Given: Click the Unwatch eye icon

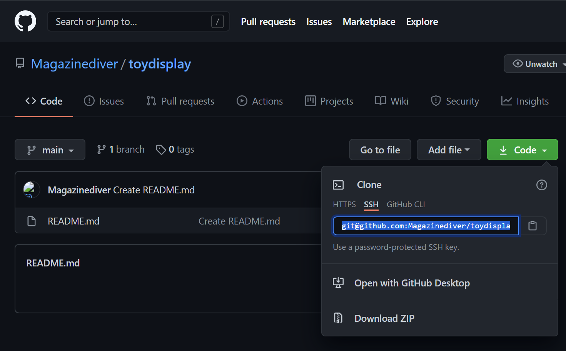Looking at the screenshot, I should [518, 63].
